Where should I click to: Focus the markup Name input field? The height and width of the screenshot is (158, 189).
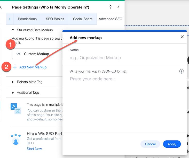(124, 58)
